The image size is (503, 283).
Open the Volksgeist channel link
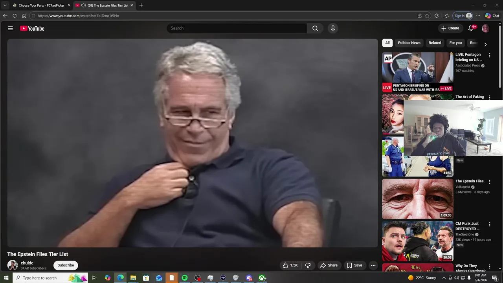point(463,187)
